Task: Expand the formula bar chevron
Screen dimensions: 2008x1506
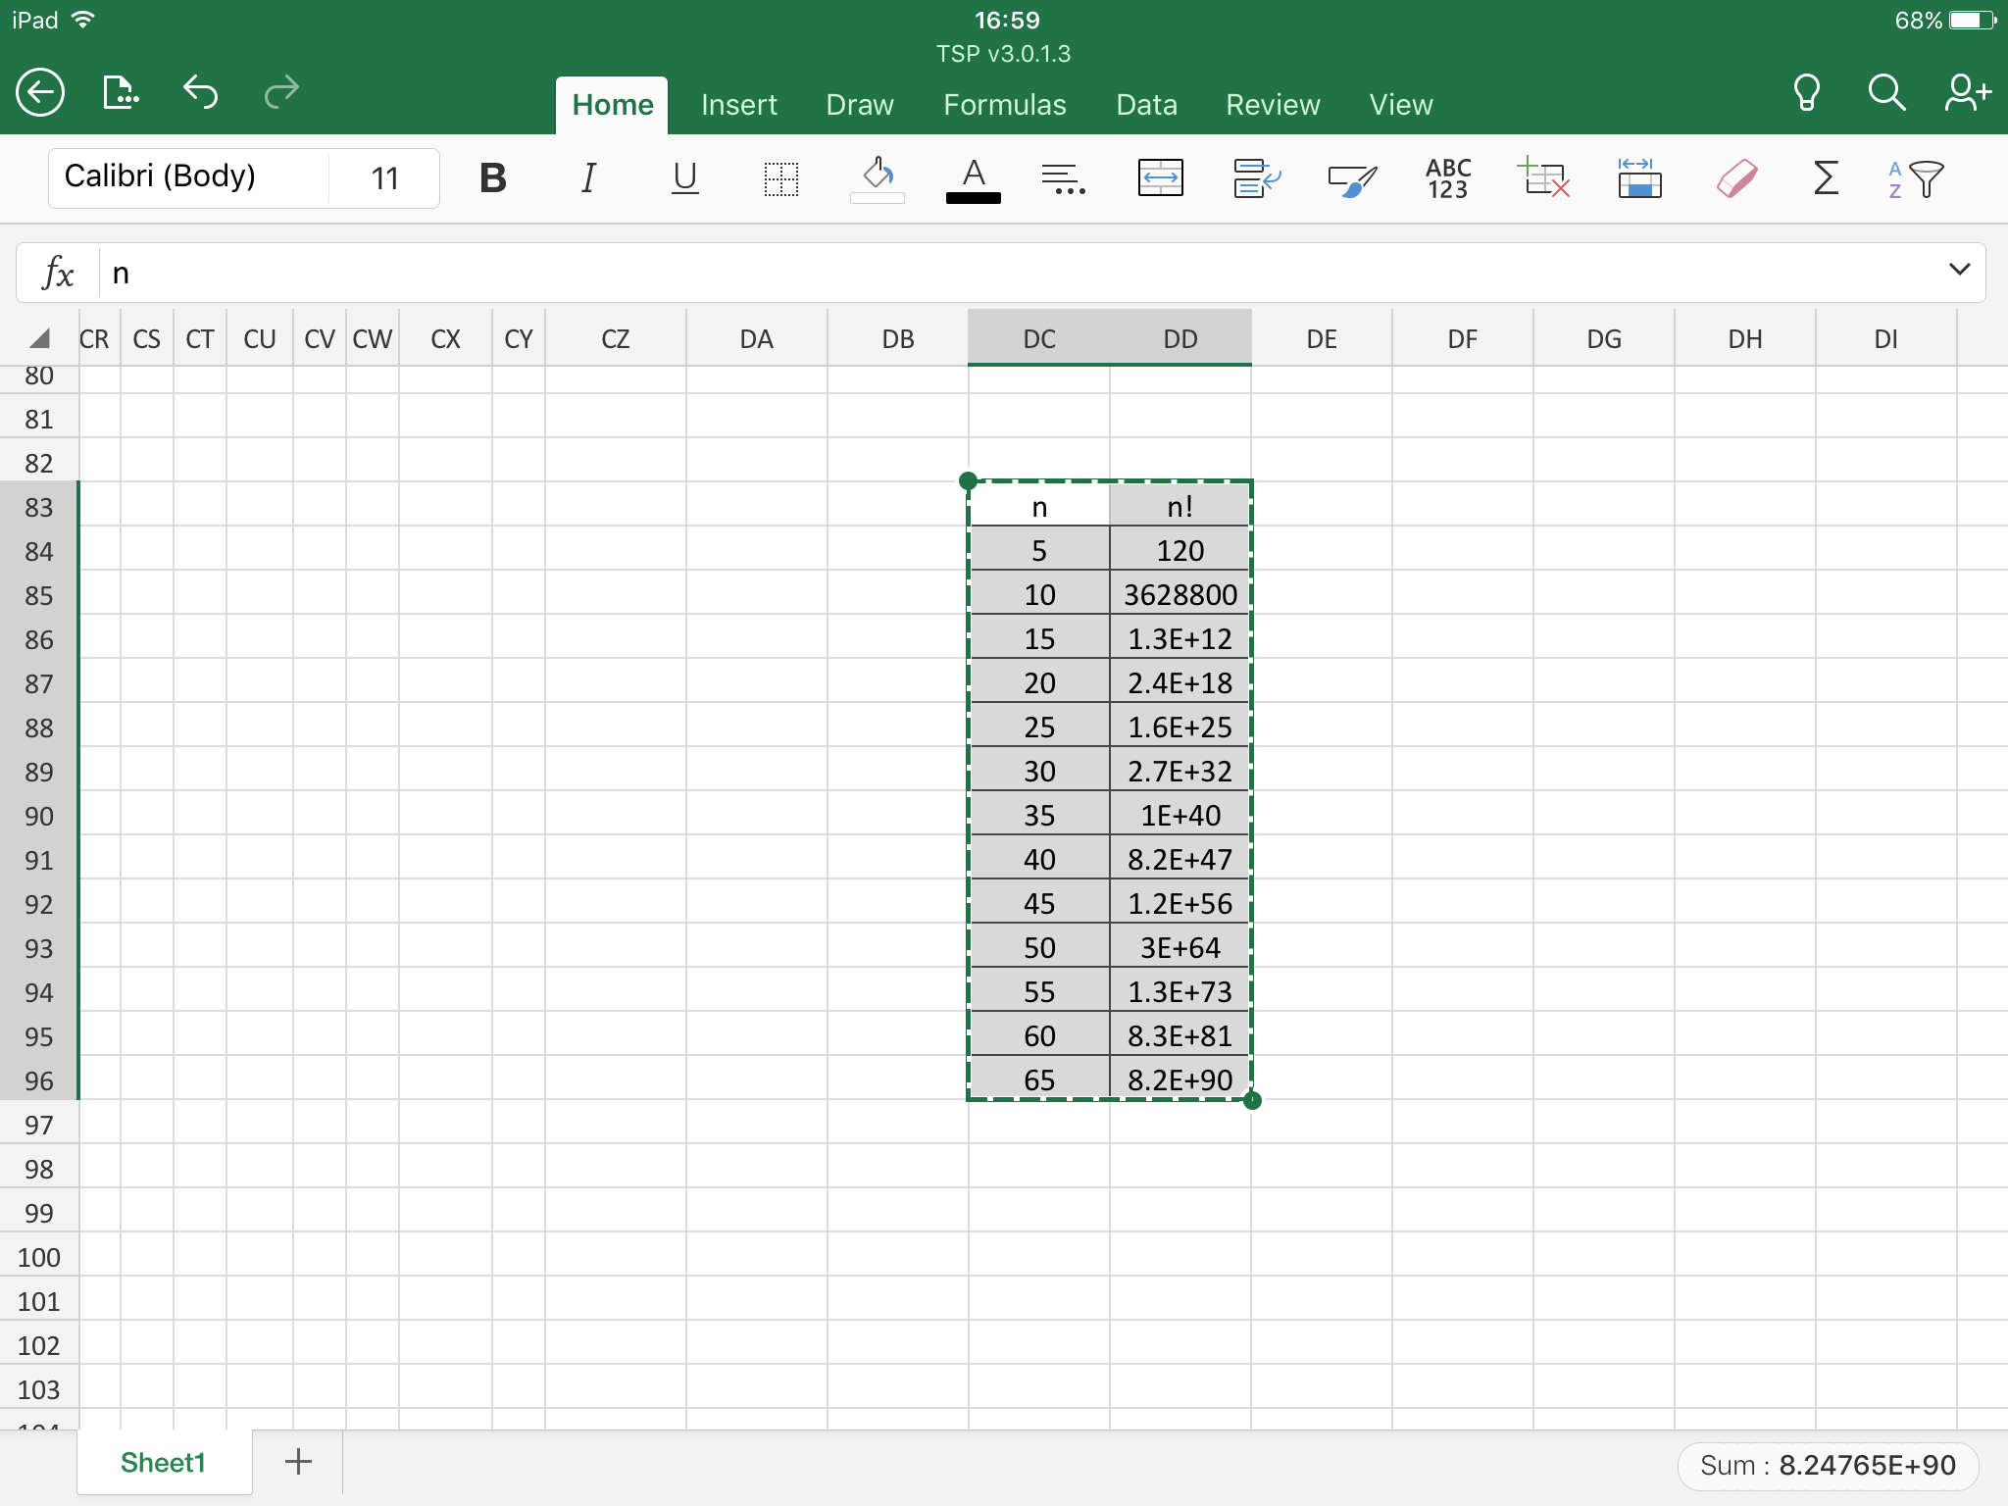Action: pos(1959,270)
